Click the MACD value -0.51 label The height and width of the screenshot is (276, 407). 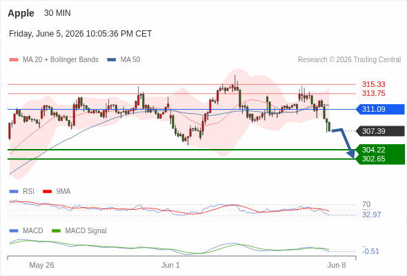coord(370,251)
